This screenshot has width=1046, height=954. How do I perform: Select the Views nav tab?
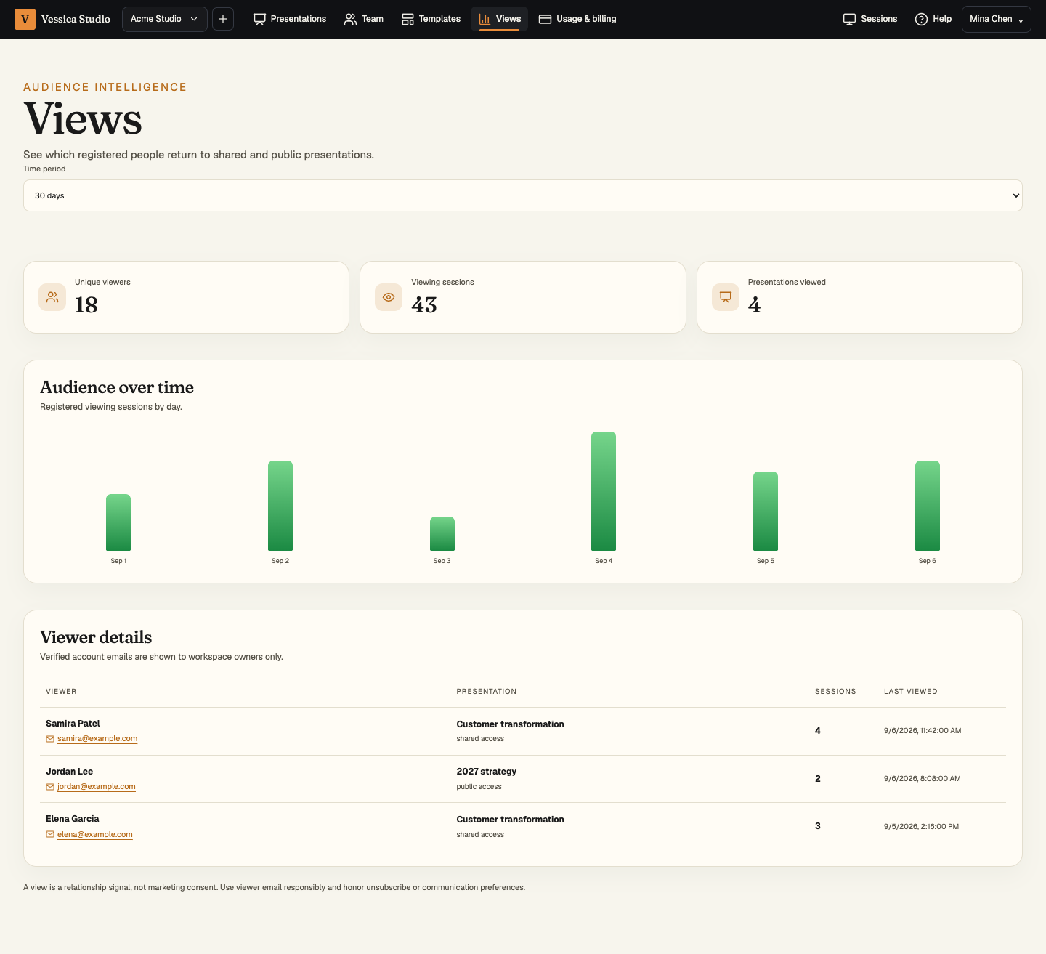(500, 19)
